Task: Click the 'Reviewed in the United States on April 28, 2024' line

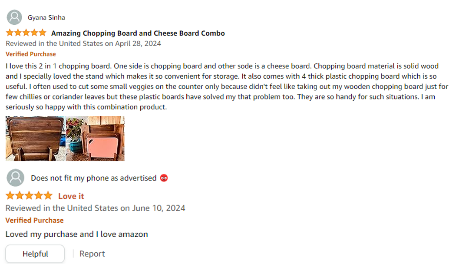Action: [x=83, y=43]
